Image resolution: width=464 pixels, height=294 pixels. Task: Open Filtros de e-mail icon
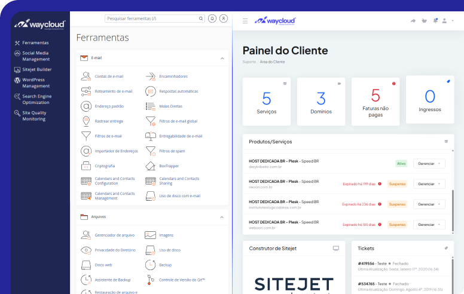[86, 136]
